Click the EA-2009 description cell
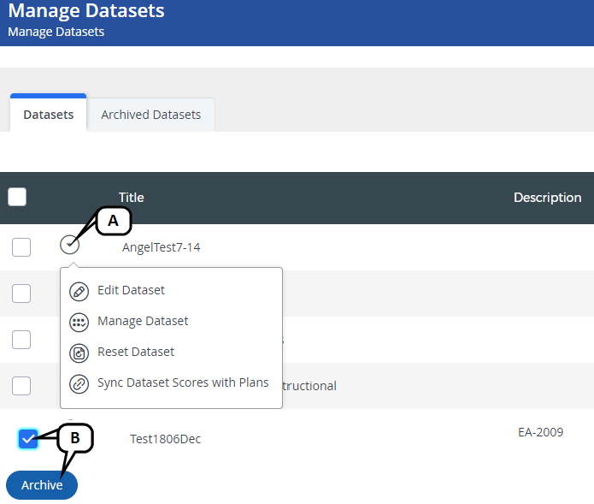 (540, 432)
